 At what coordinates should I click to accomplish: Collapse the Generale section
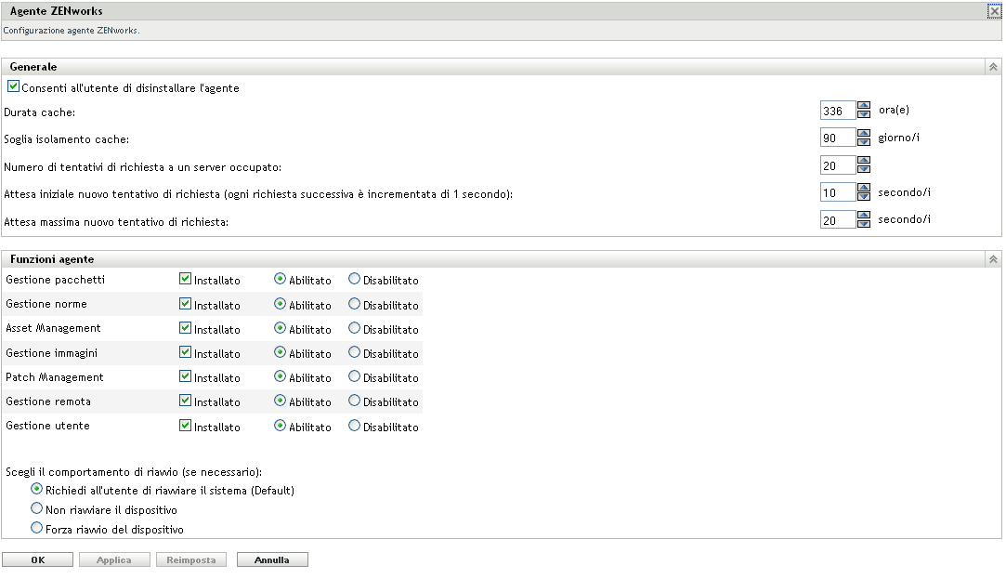(992, 67)
